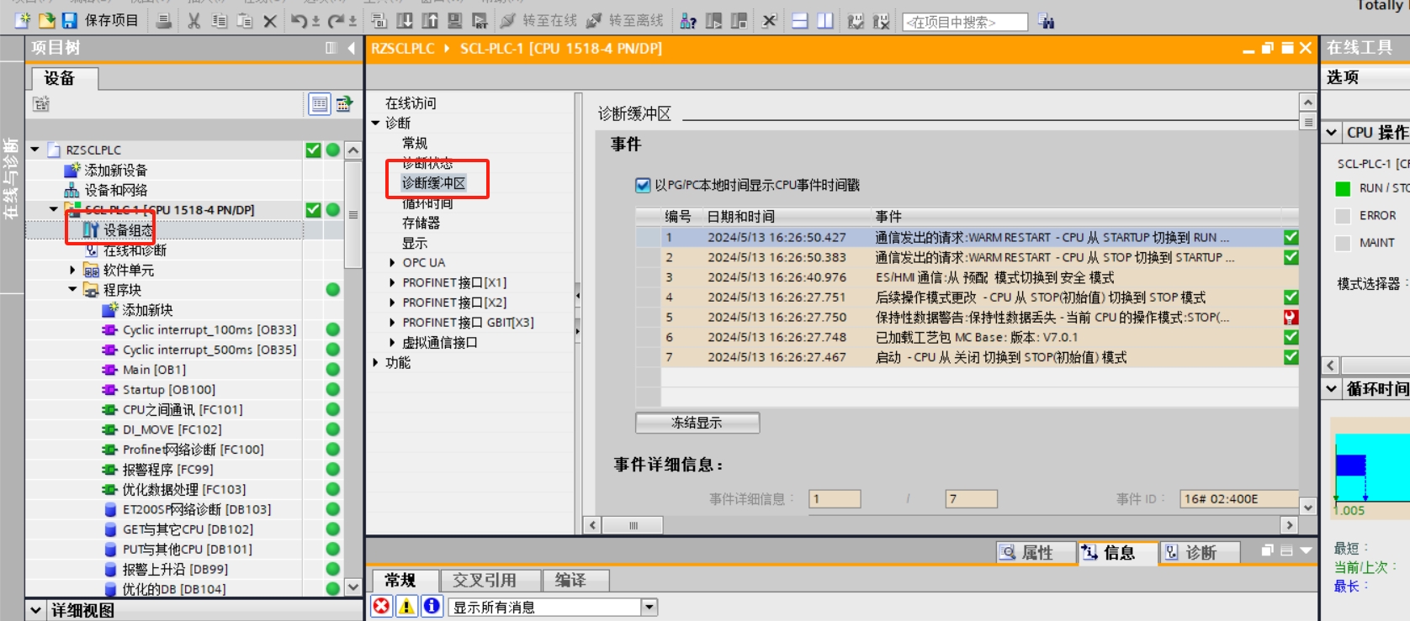This screenshot has height=621, width=1410.
Task: Expand the OPC UA node
Action: (392, 263)
